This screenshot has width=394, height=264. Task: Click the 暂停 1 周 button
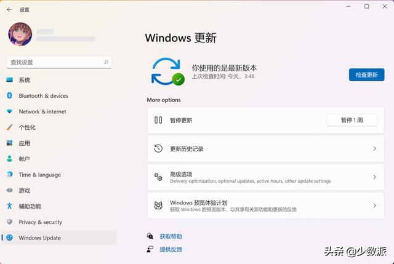[x=352, y=120]
